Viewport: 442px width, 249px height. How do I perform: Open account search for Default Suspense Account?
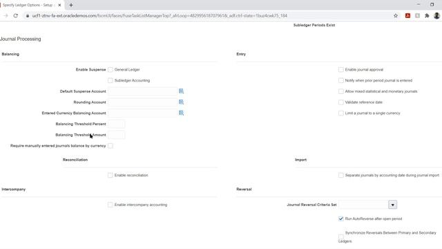click(x=181, y=91)
